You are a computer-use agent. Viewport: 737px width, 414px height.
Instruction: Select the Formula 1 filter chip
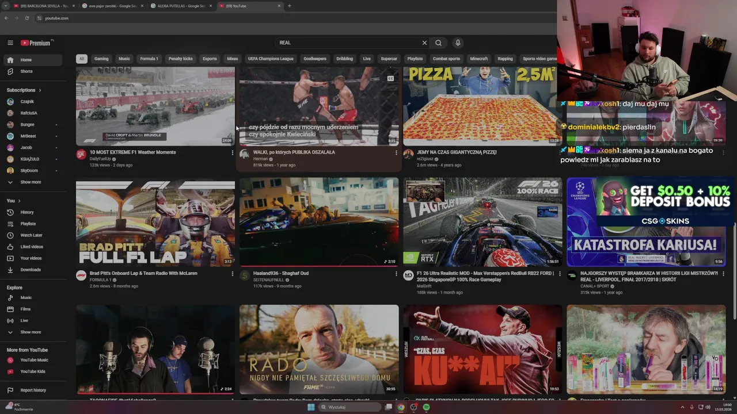149,59
